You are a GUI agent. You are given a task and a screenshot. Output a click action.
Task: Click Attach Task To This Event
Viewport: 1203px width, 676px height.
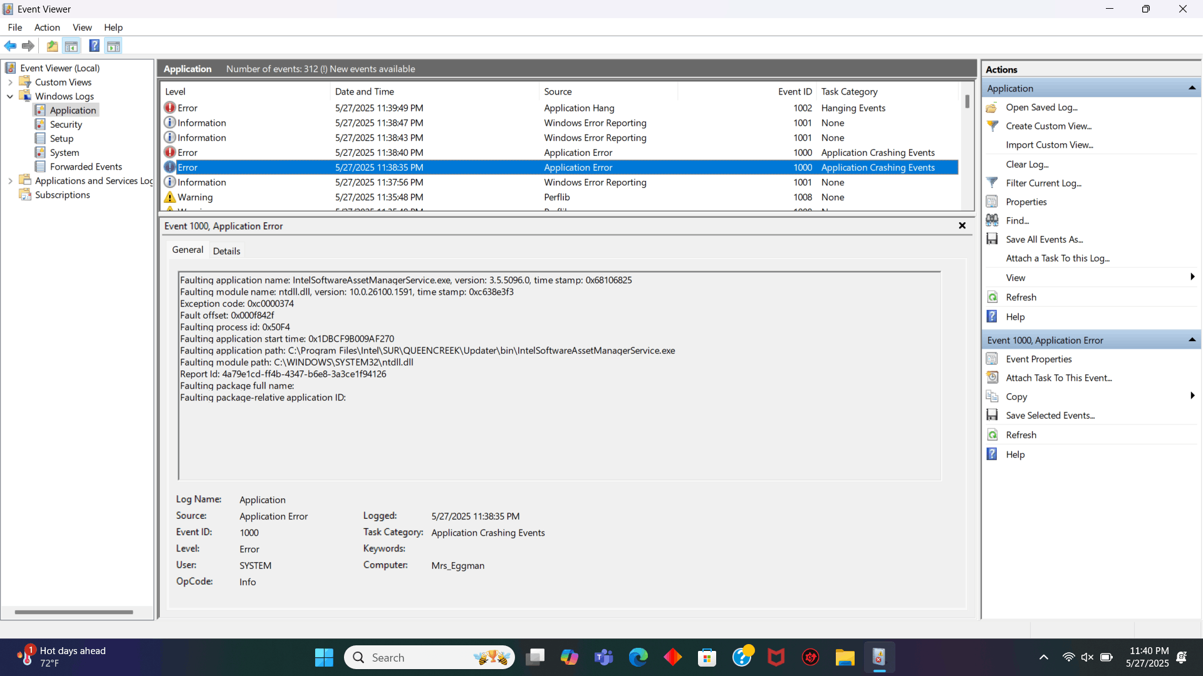pos(1059,377)
